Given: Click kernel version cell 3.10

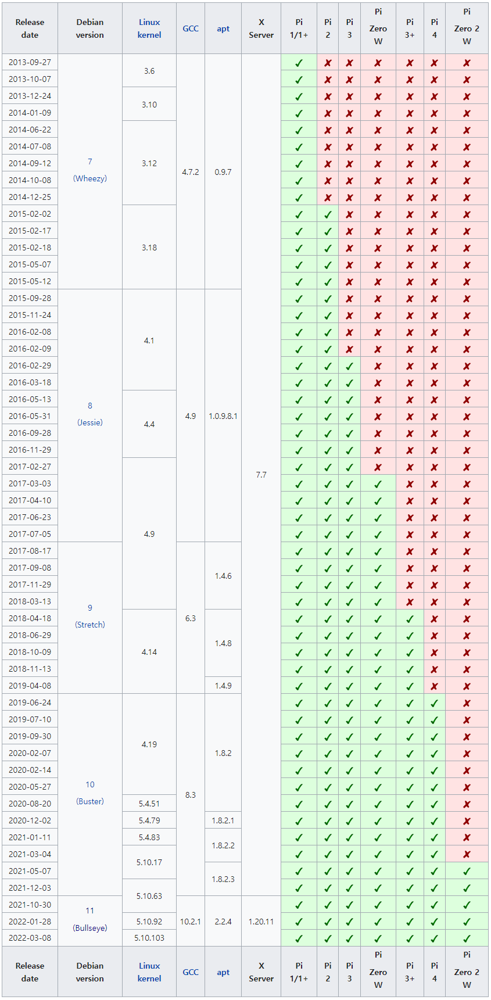Looking at the screenshot, I should (149, 105).
